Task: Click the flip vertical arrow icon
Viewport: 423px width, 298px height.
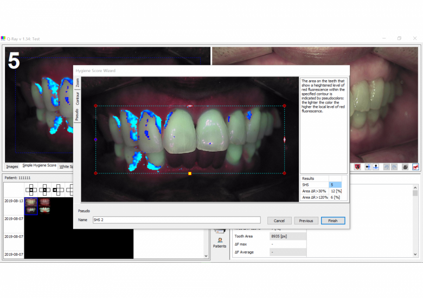Action: (x=376, y=167)
